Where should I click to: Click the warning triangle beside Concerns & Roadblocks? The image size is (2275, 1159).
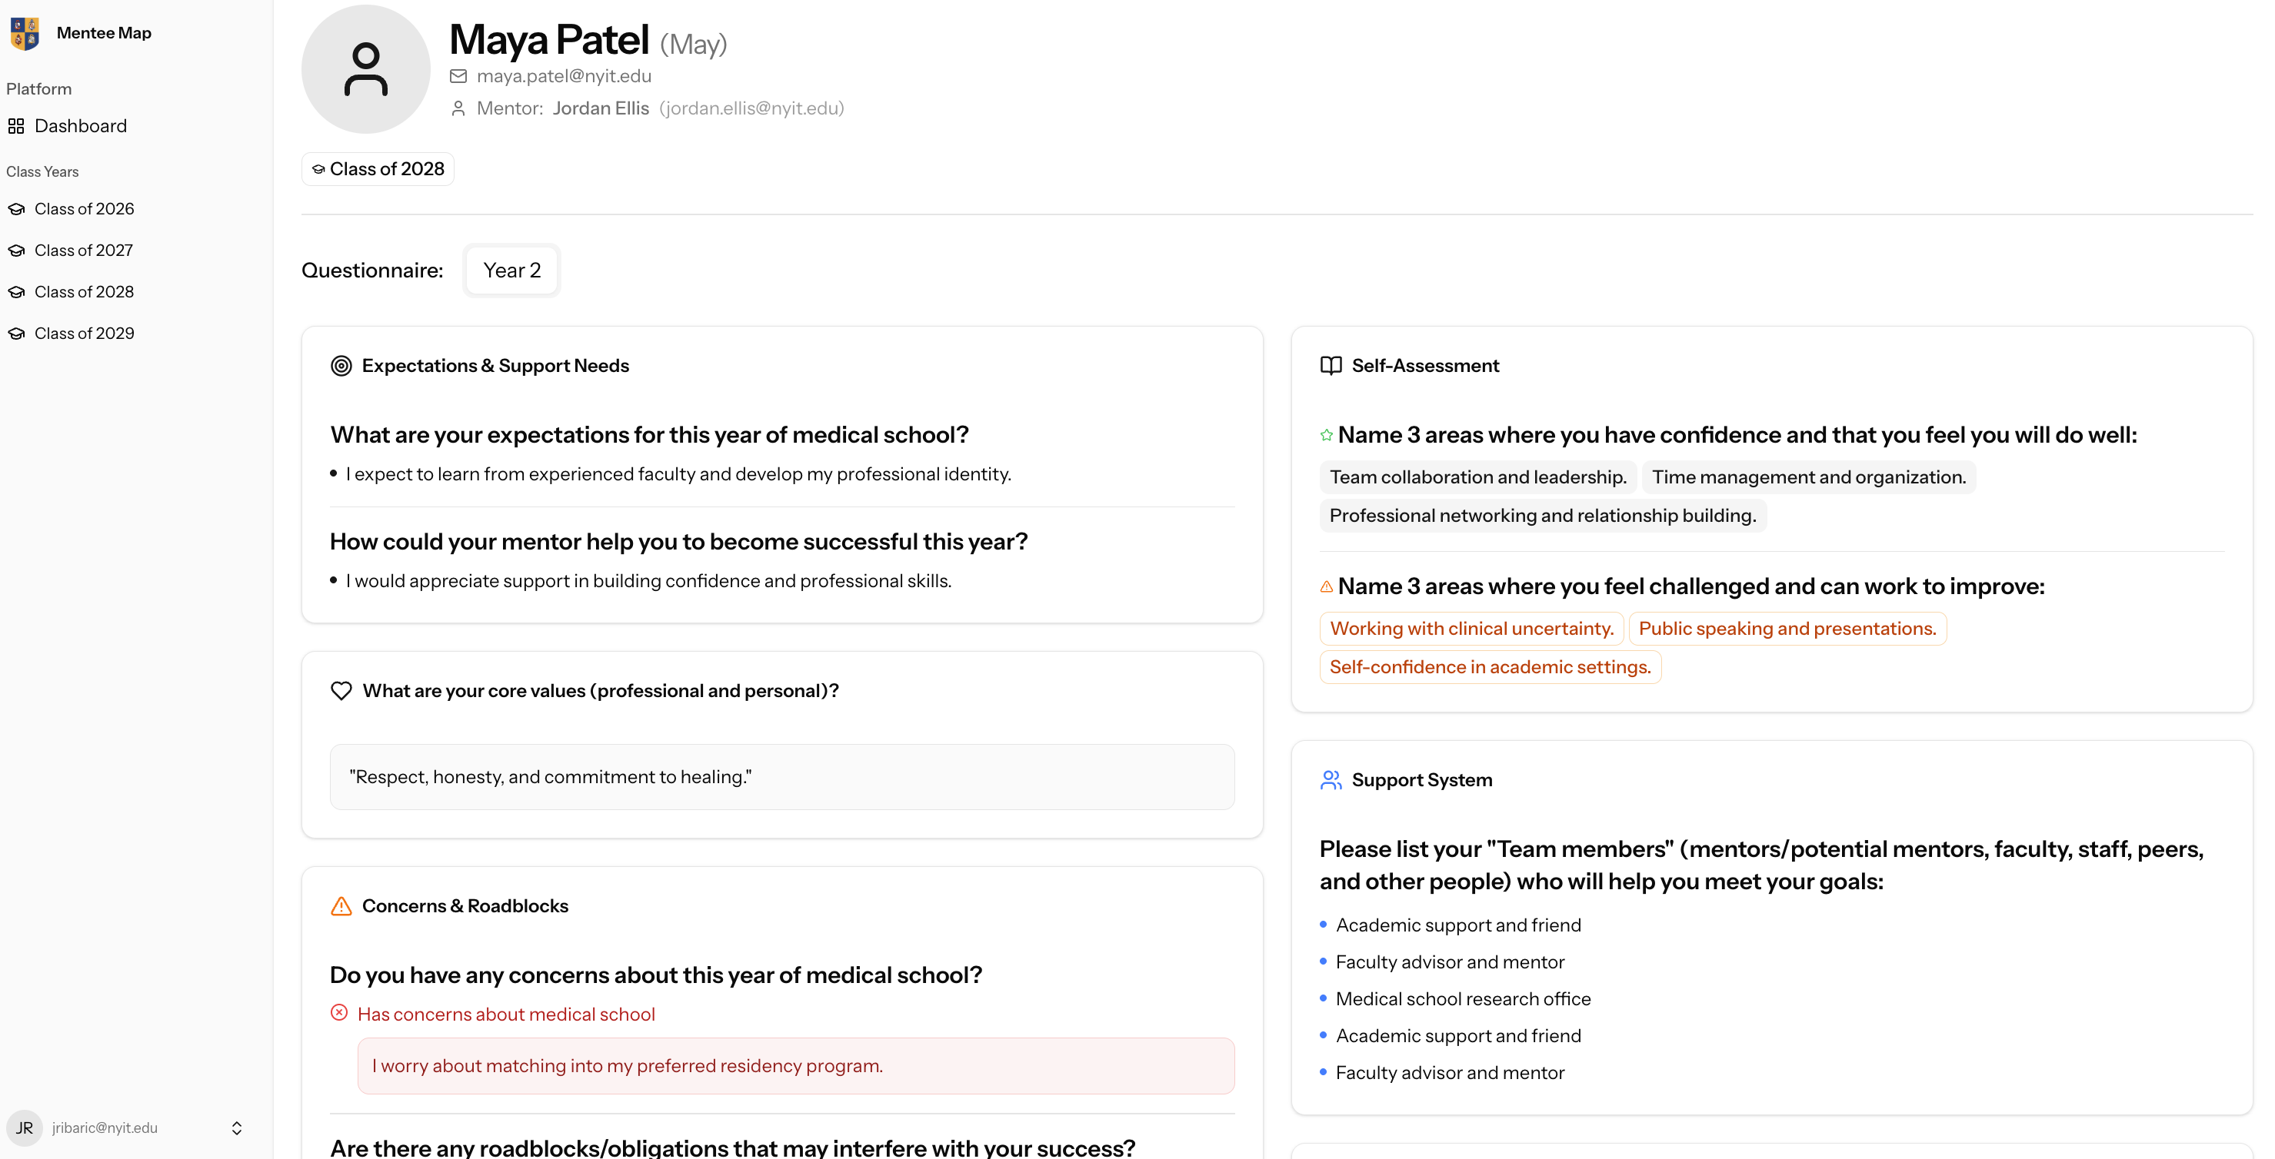click(341, 905)
